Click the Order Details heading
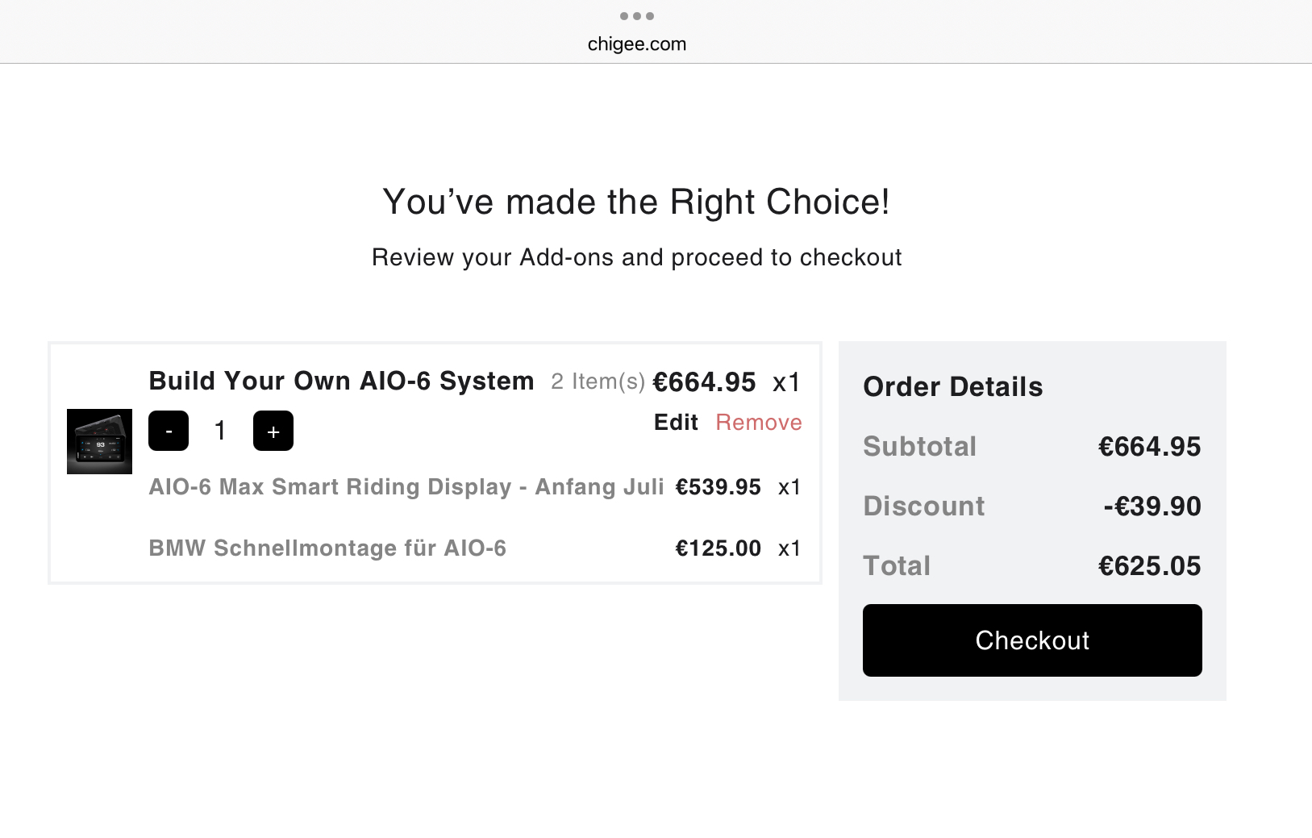This screenshot has height=838, width=1312. tap(953, 387)
